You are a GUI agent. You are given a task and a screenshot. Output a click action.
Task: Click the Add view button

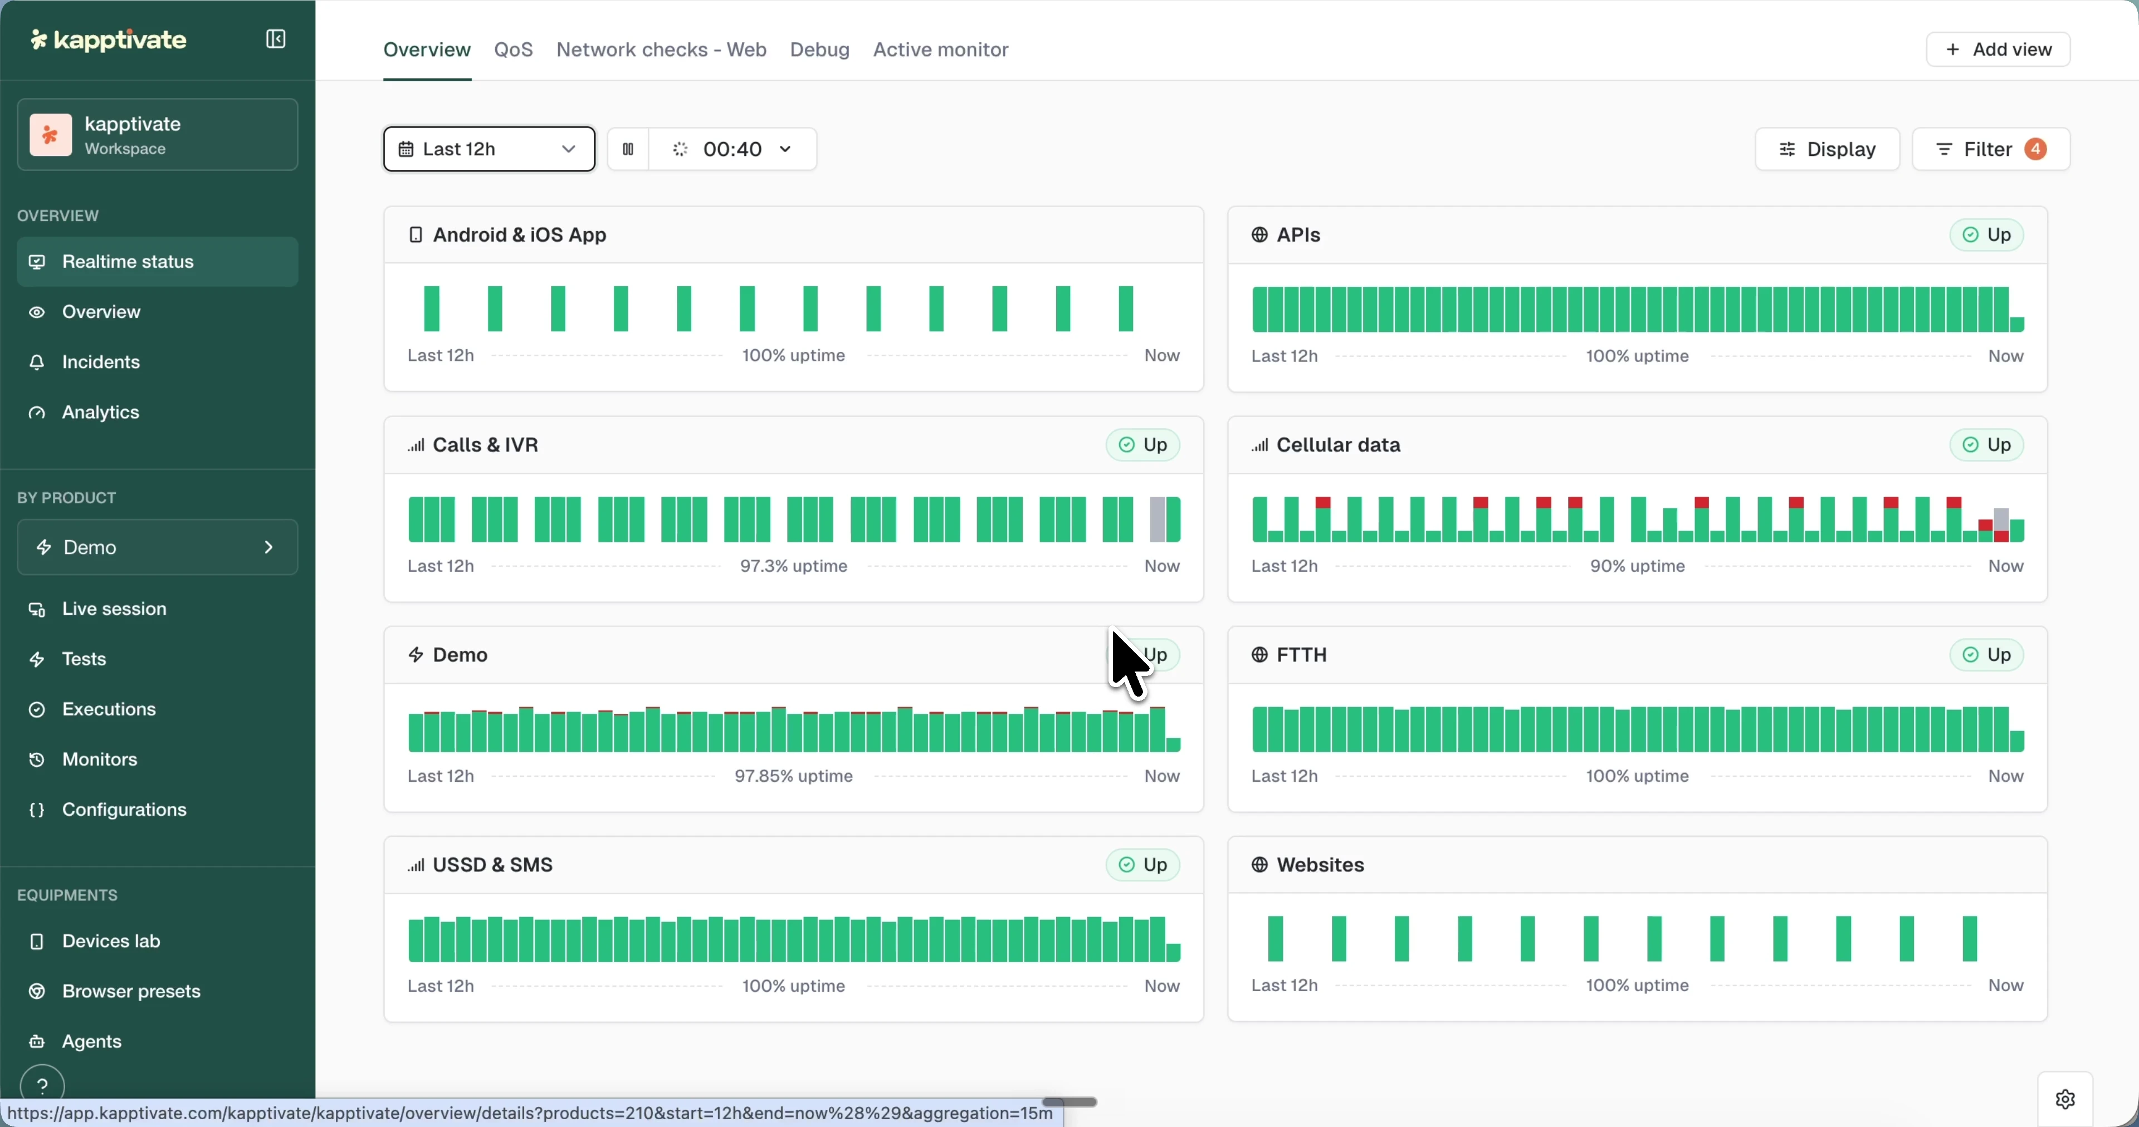[1998, 50]
